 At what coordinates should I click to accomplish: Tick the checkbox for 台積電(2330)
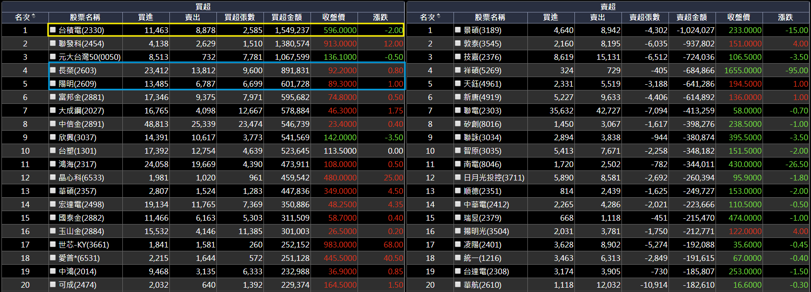(x=53, y=30)
